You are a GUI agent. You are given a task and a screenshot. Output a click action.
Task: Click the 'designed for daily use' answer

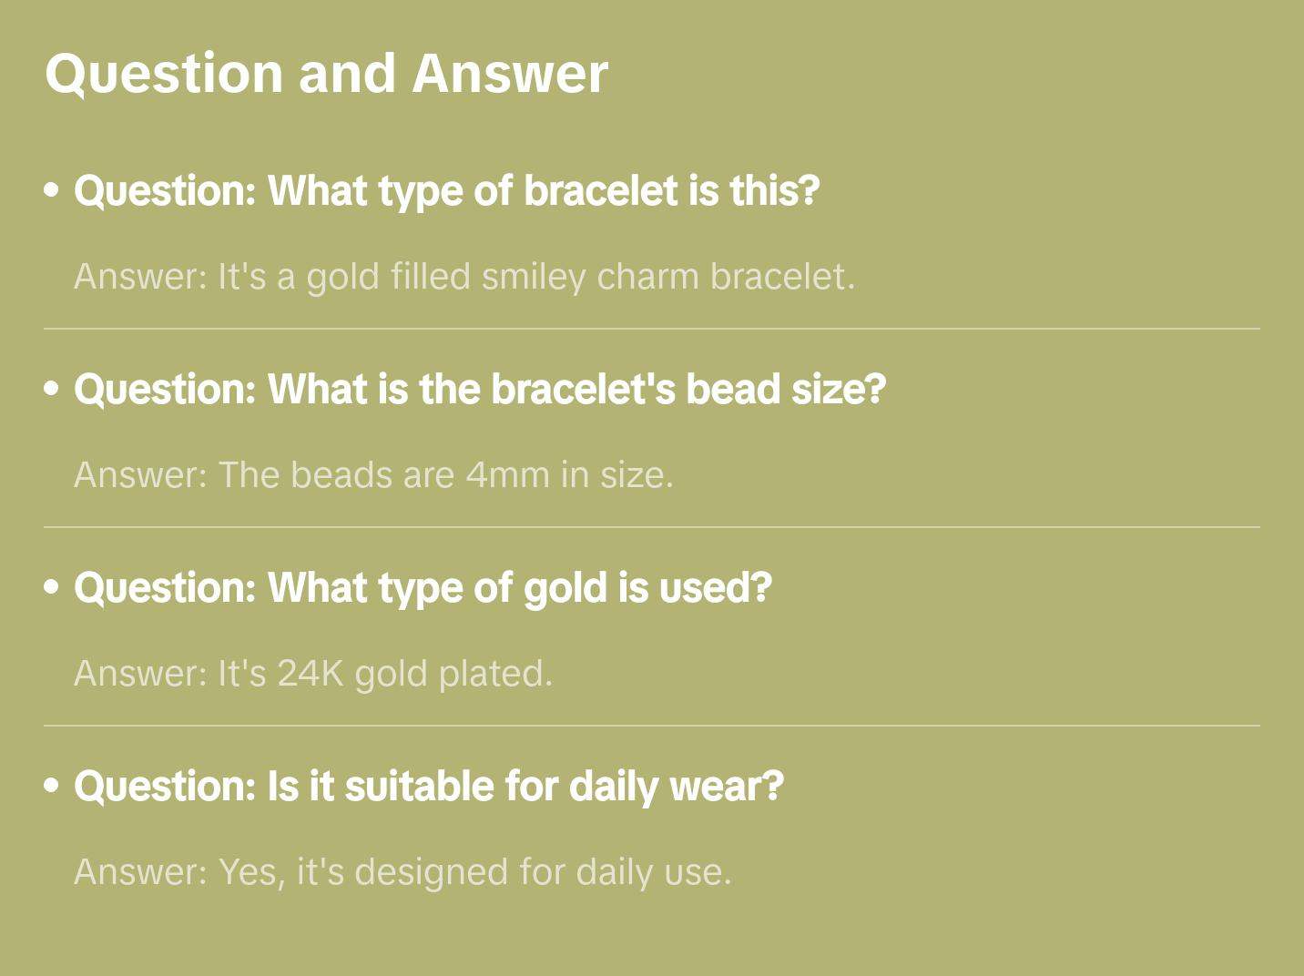click(x=402, y=872)
